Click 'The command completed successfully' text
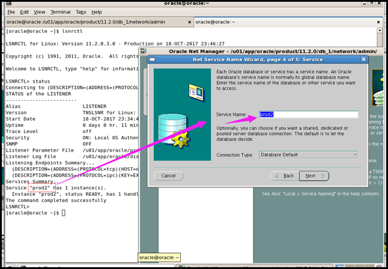The height and width of the screenshot is (269, 388). [x=56, y=200]
